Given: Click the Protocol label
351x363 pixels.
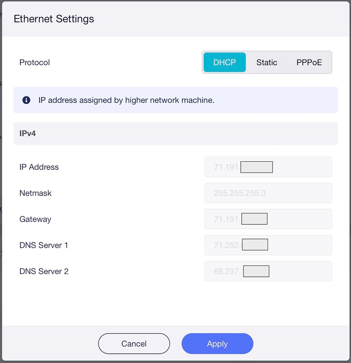Looking at the screenshot, I should click(x=34, y=62).
